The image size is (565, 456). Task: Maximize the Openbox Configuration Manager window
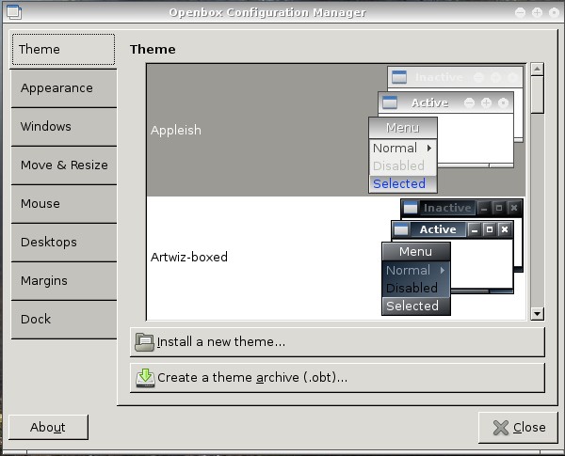(x=538, y=12)
